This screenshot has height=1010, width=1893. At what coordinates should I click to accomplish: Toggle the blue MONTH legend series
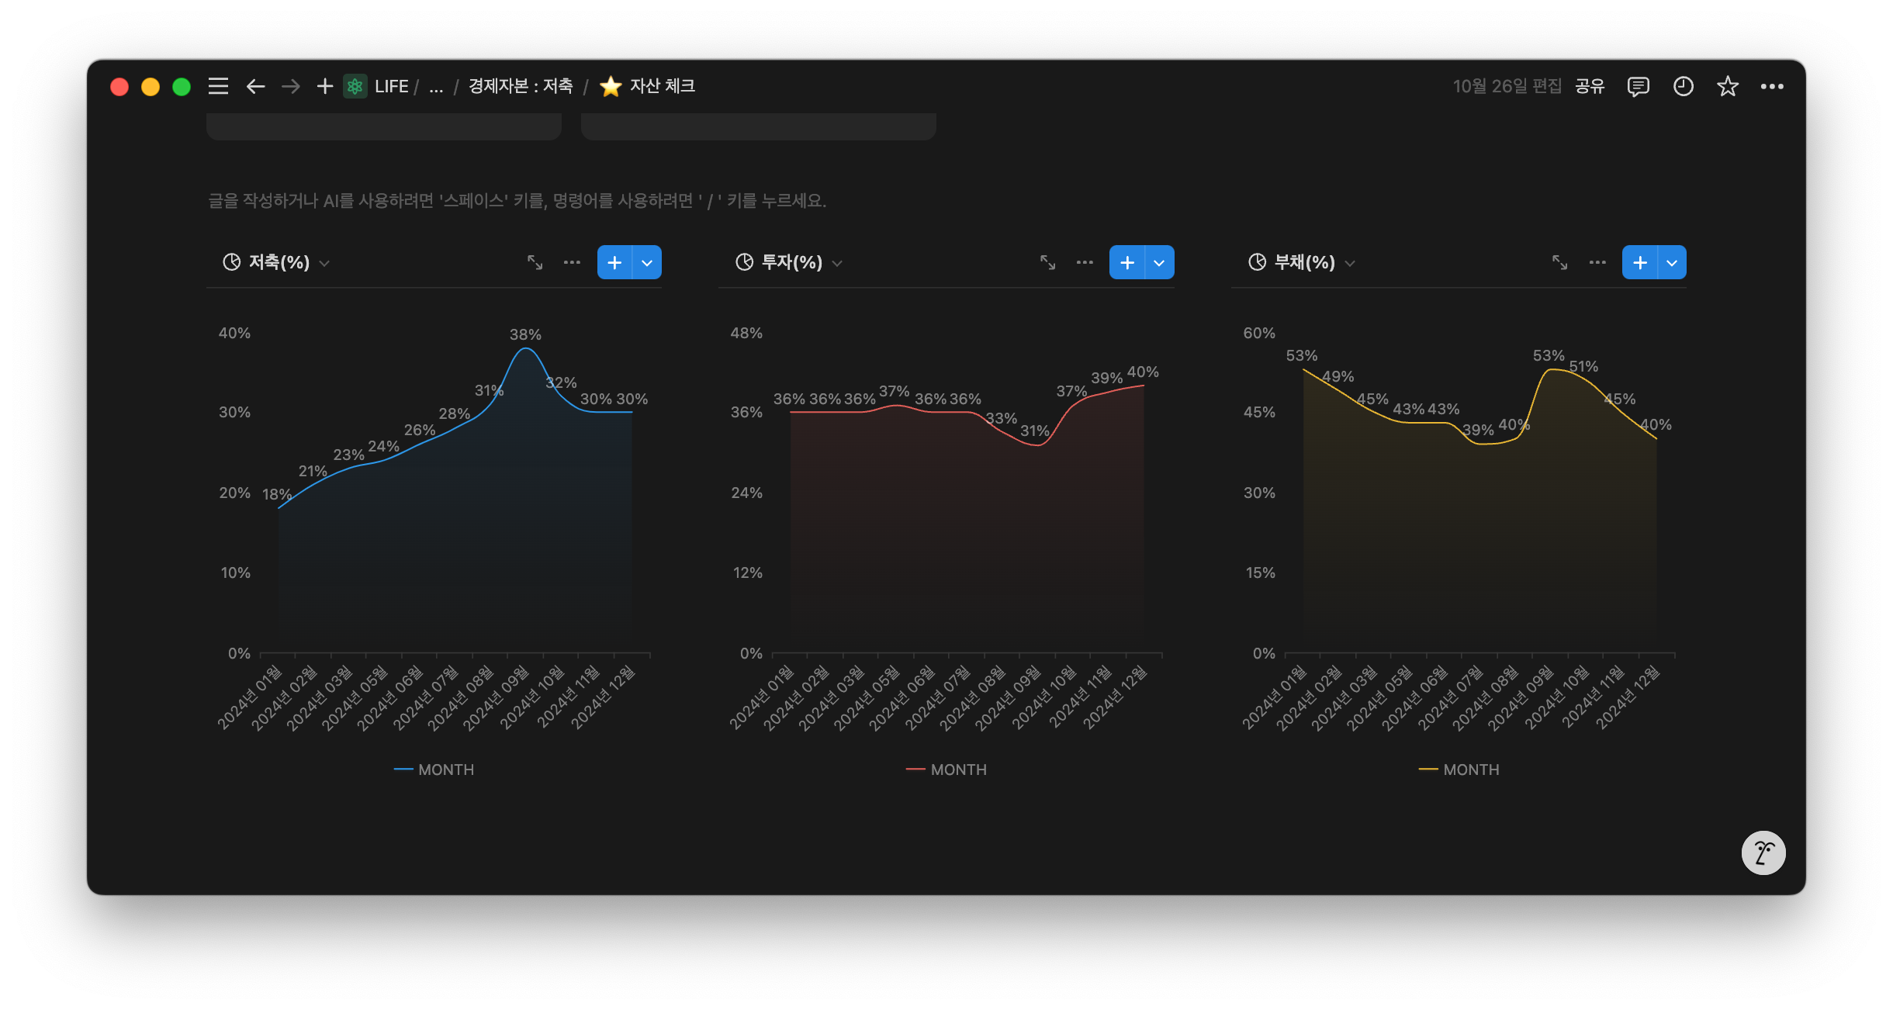click(x=434, y=770)
